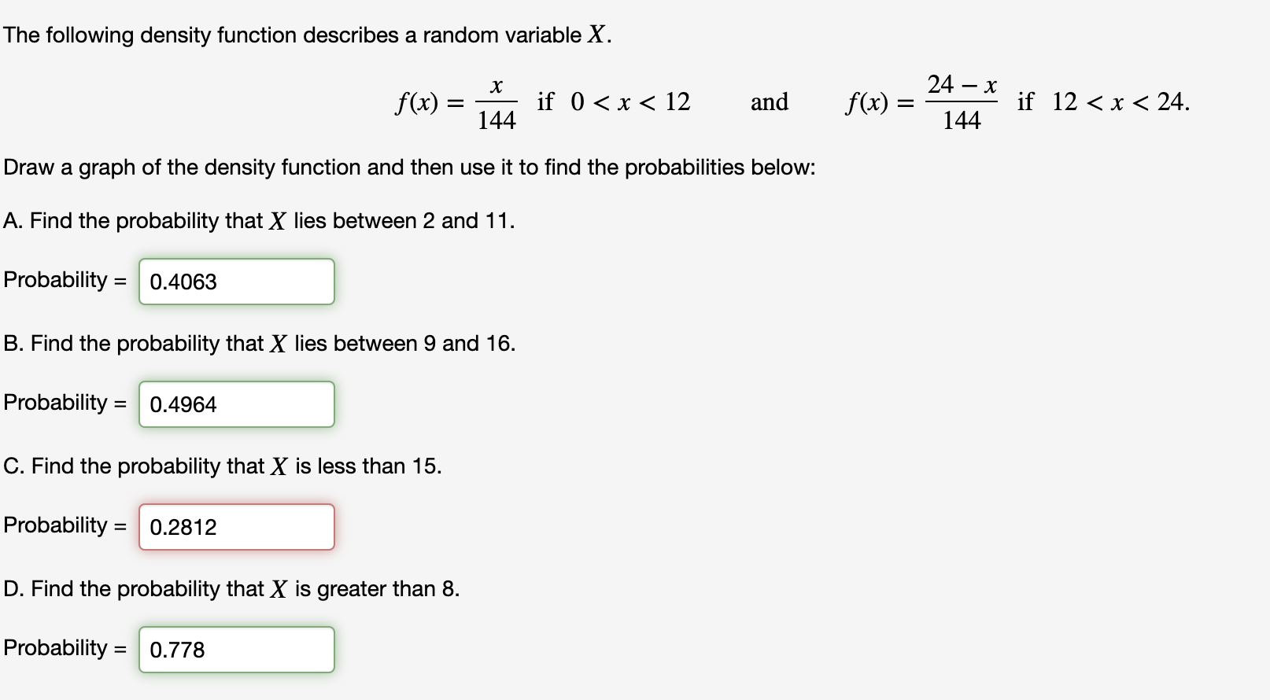Click the question about X greater than 8
The image size is (1270, 700).
(230, 589)
